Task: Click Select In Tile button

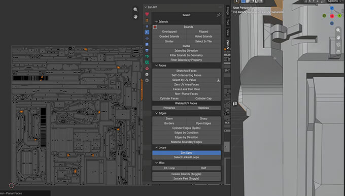Action: tap(203, 42)
